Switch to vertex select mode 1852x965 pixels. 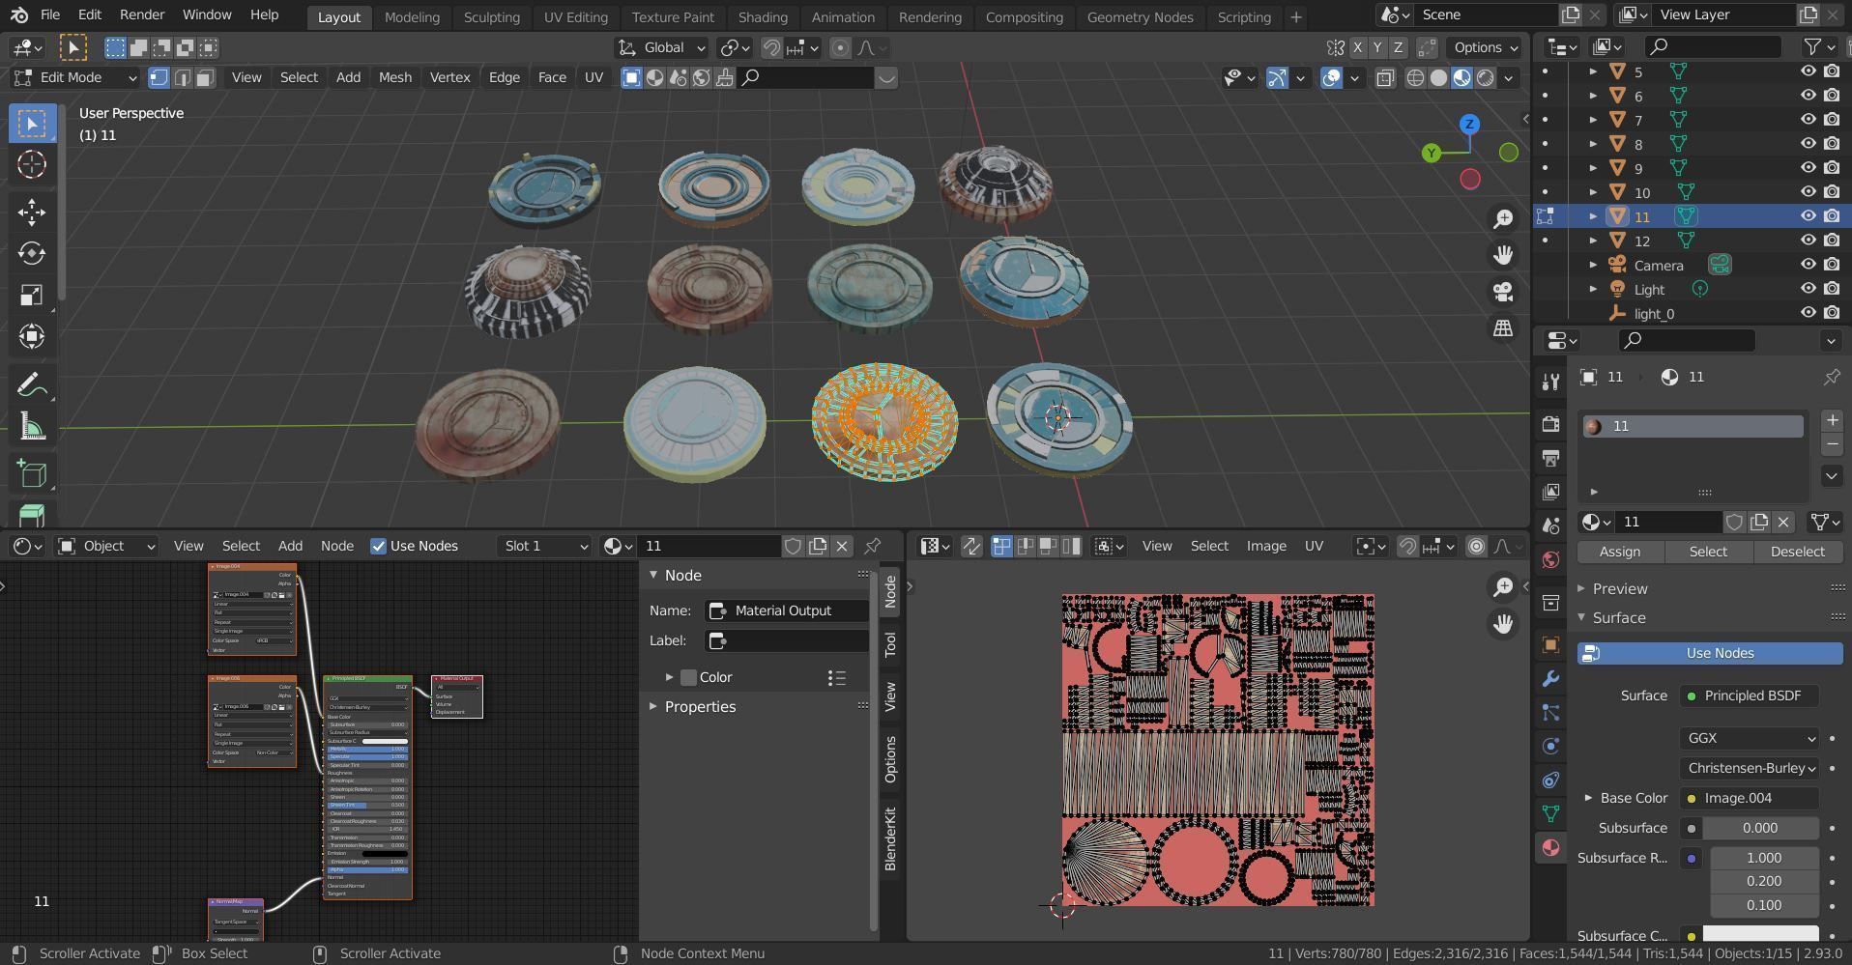click(x=159, y=77)
